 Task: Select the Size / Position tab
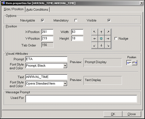pos(14,9)
